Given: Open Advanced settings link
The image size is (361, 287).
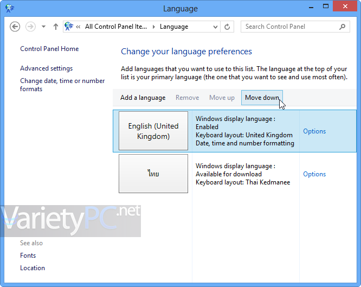Looking at the screenshot, I should click(46, 68).
